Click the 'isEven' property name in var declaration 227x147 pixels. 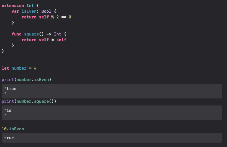29,11
